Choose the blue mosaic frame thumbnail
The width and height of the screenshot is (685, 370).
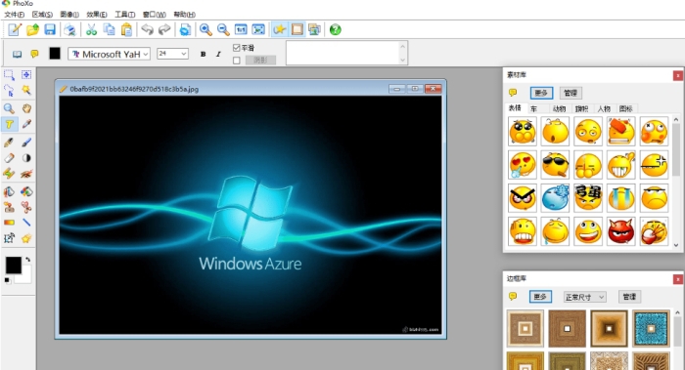point(651,329)
